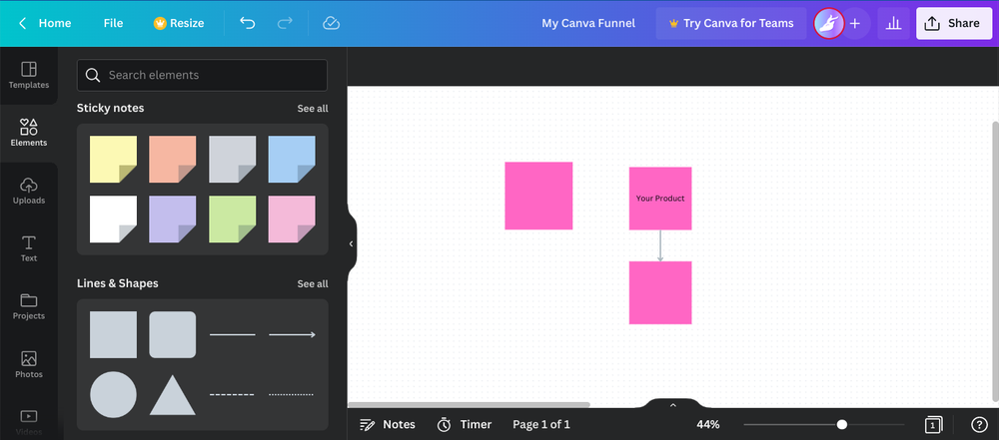
Task: Open the insights bar chart icon
Action: (892, 23)
